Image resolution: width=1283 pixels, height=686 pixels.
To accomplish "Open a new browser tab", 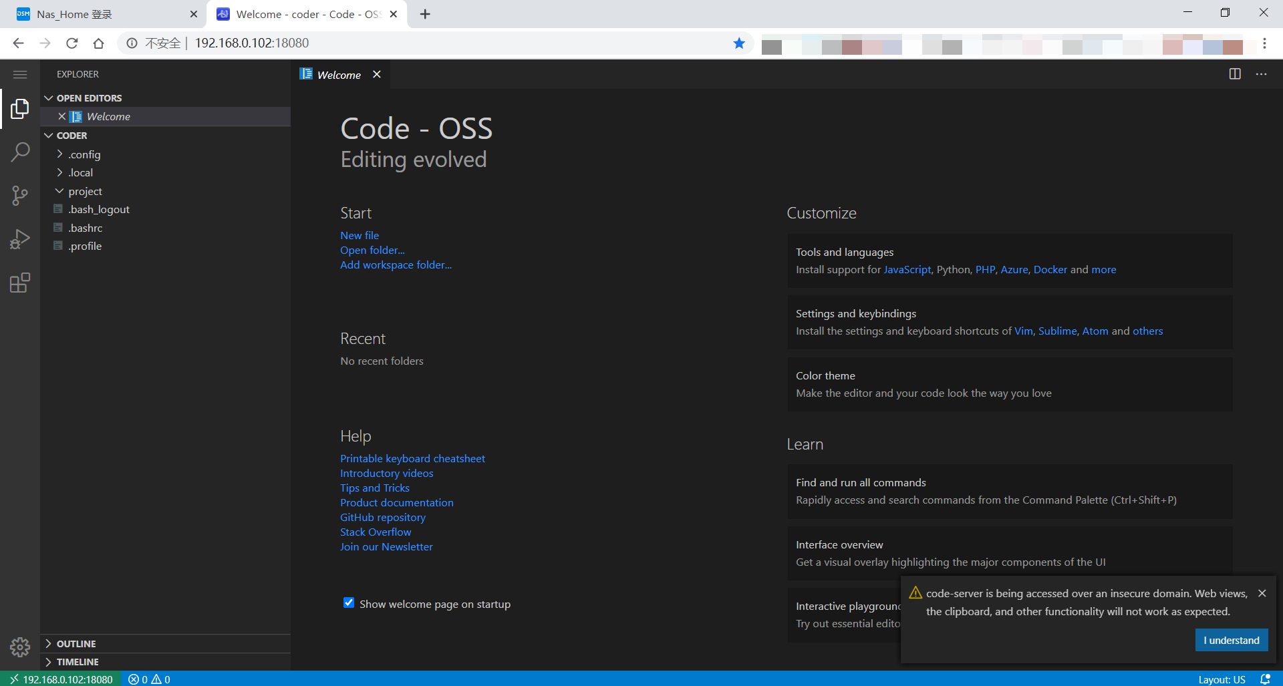I will coord(425,14).
